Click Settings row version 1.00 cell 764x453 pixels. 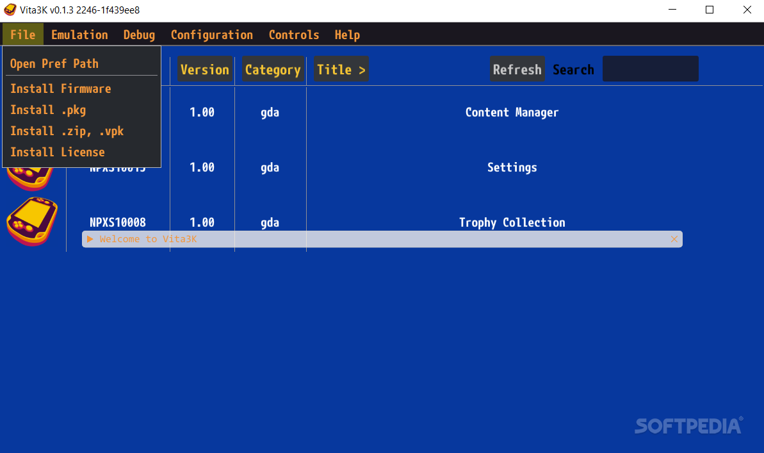[202, 167]
